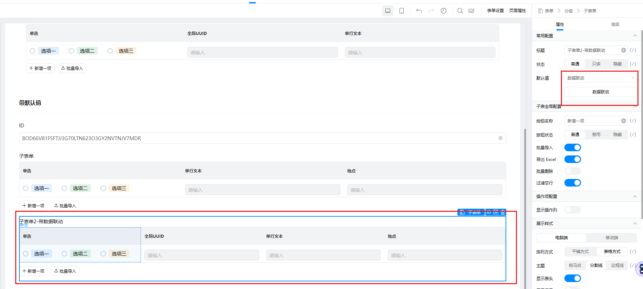Click 新增一项 under 子表单2-带数据联动 table

click(33, 271)
